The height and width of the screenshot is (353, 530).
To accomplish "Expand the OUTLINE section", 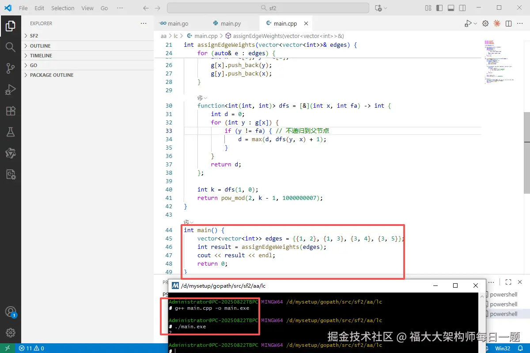I will 87,46.
